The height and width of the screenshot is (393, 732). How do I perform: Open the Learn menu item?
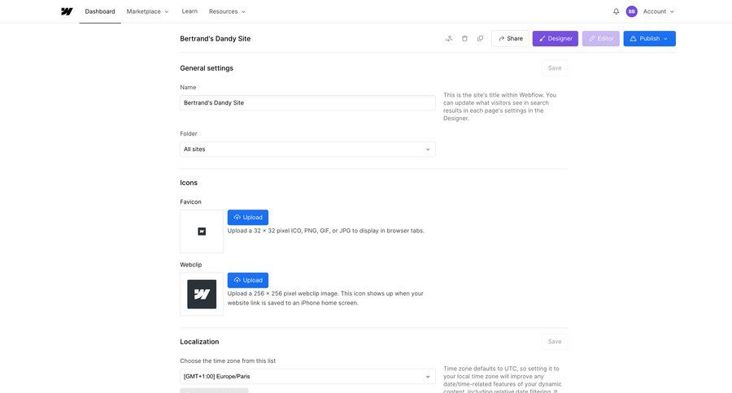pos(190,11)
